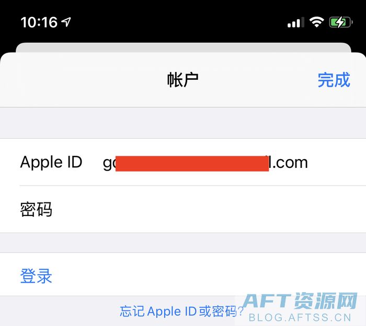Tap the 帐户 title header
This screenshot has height=326, width=366.
pyautogui.click(x=183, y=80)
